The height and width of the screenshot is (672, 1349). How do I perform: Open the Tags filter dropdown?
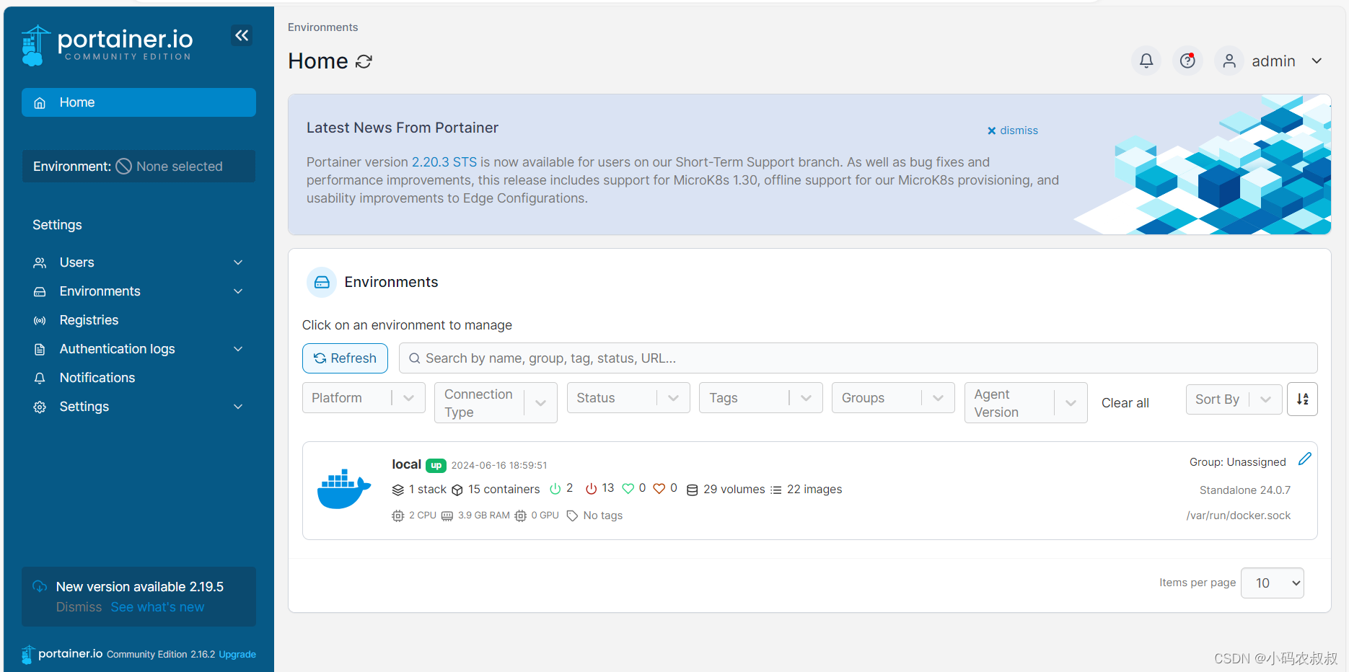[761, 398]
